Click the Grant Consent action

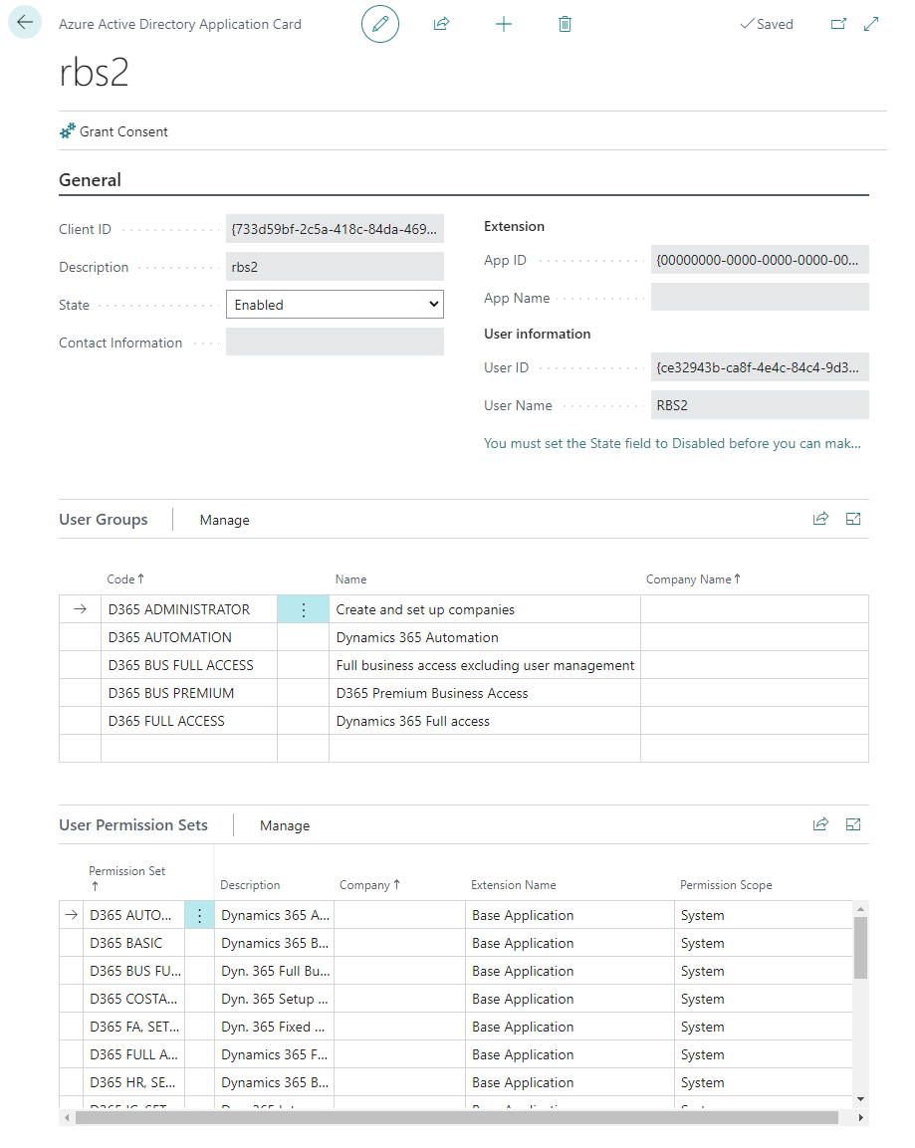pos(114,131)
